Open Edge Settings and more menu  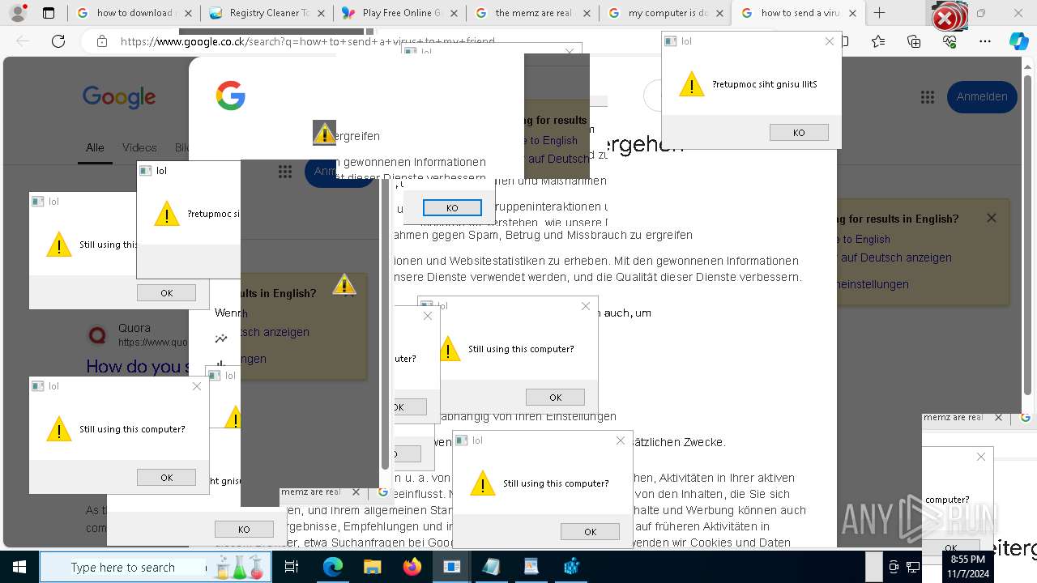(x=985, y=41)
